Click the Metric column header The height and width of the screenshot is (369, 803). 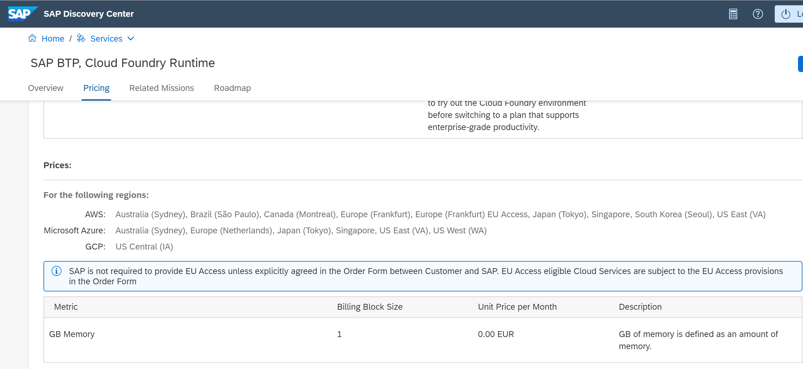coord(66,307)
